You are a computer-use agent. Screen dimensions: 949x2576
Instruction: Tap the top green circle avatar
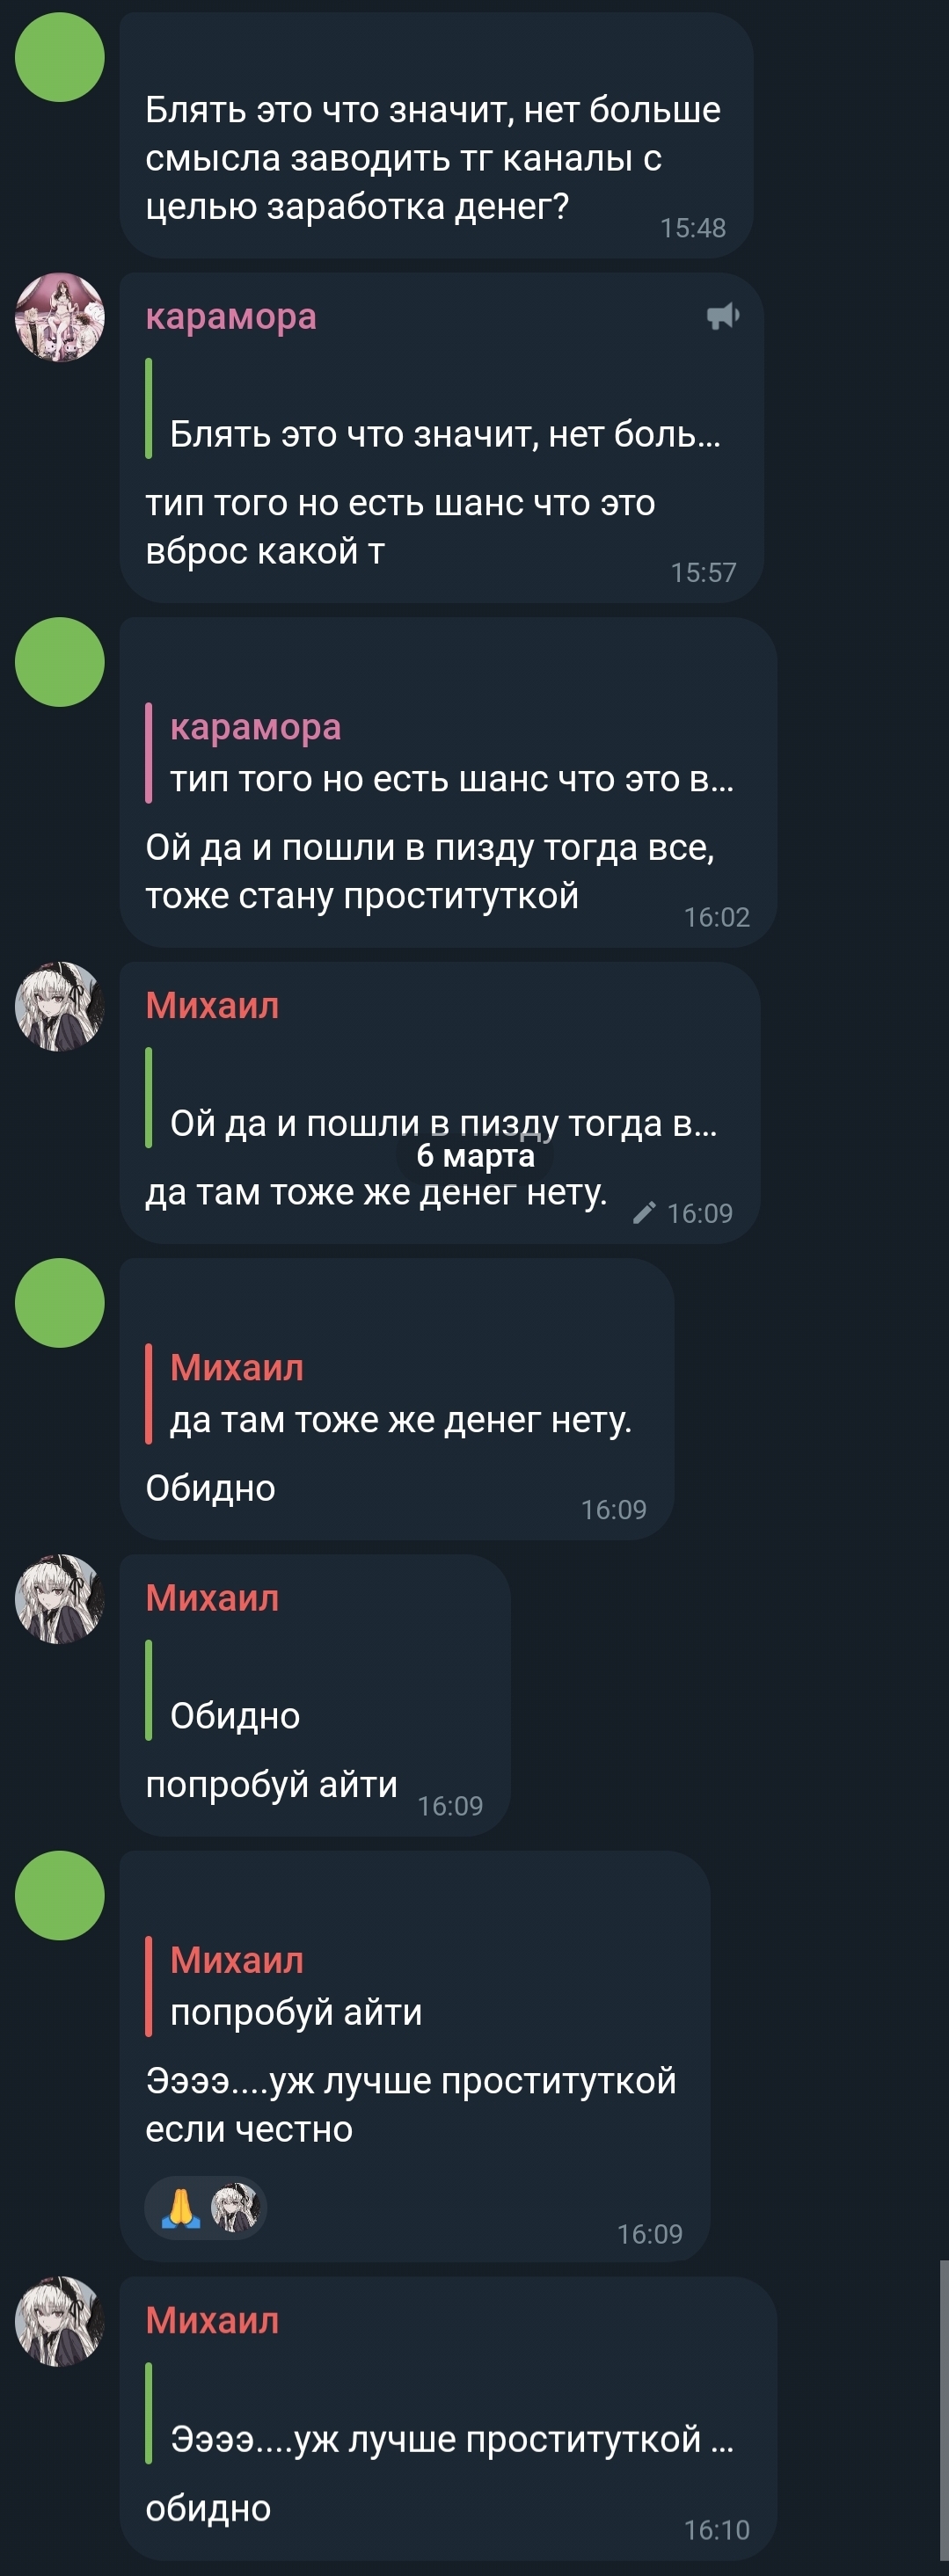point(60,57)
